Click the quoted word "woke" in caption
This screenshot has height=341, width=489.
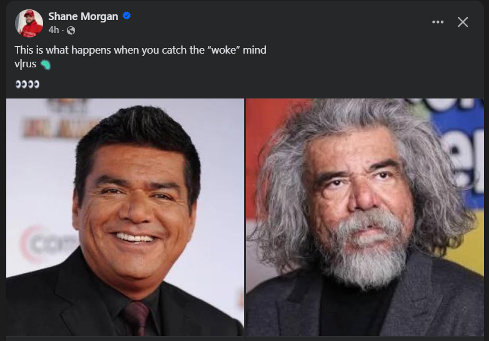(224, 50)
